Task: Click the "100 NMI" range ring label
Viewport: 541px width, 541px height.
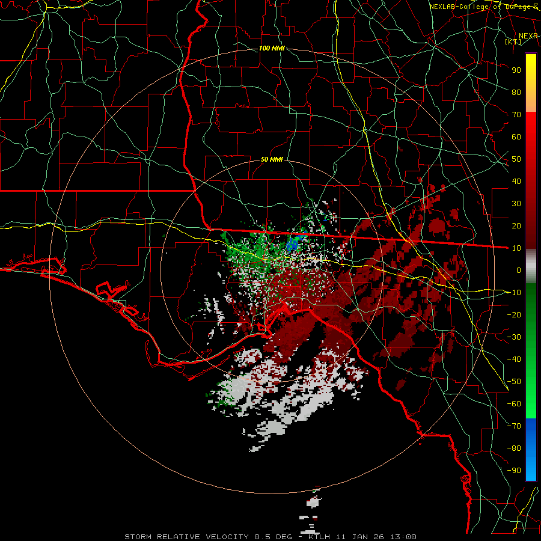Action: pyautogui.click(x=272, y=48)
